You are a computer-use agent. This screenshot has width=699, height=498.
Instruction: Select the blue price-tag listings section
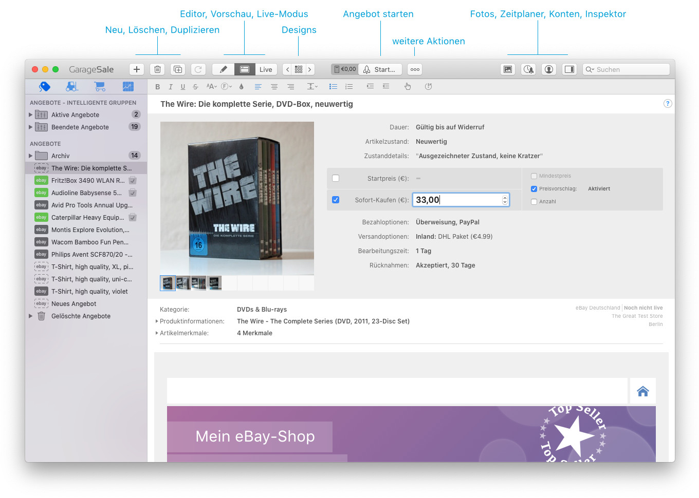45,86
